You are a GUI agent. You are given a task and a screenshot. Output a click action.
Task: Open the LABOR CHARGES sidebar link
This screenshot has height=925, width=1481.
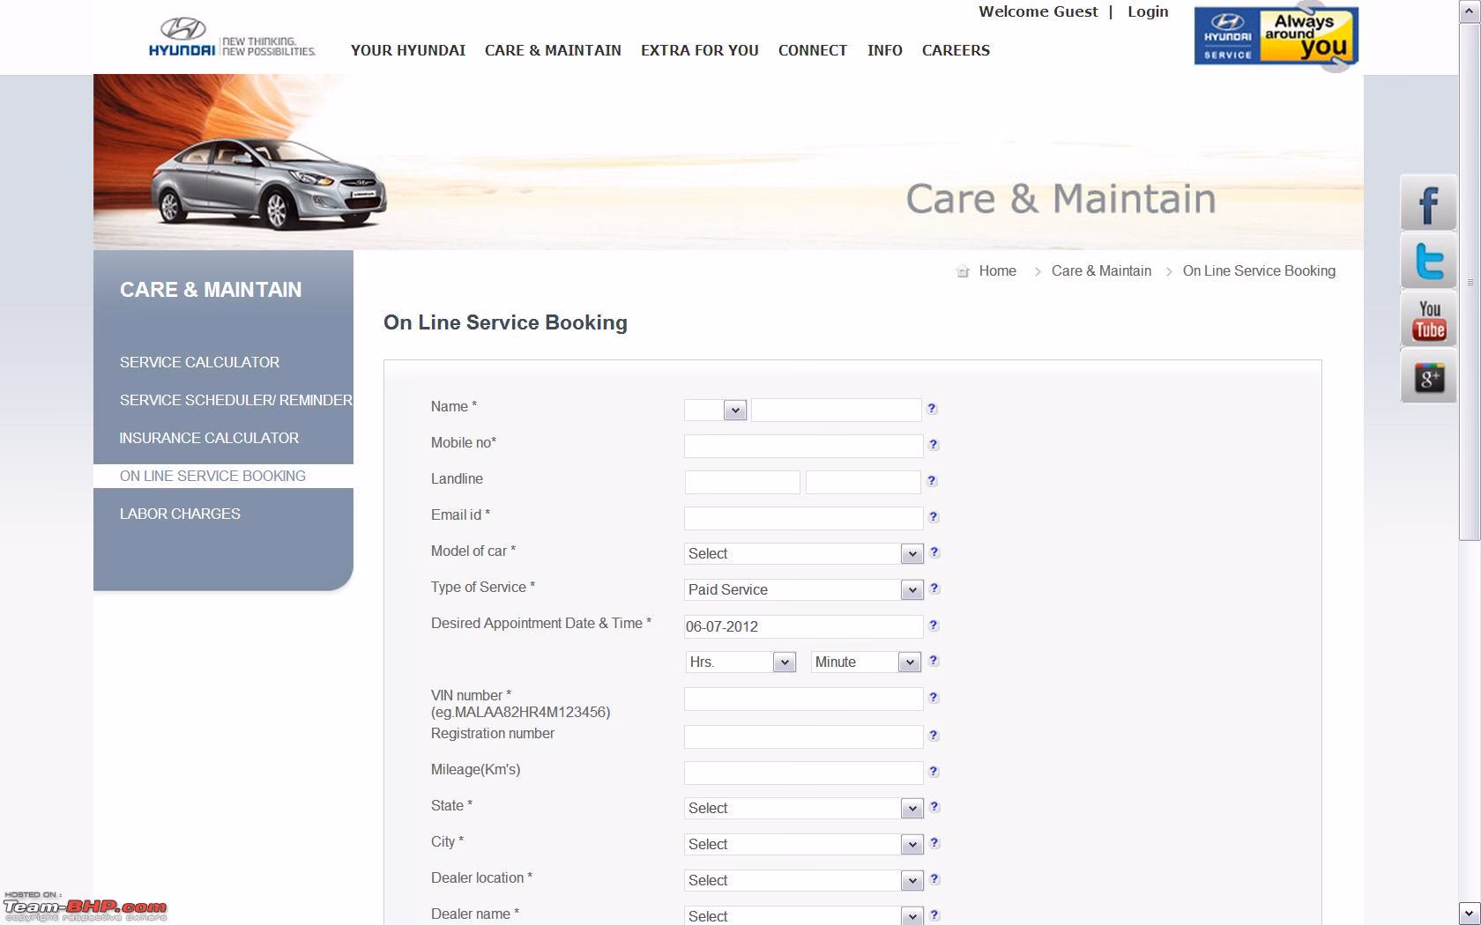(x=180, y=514)
